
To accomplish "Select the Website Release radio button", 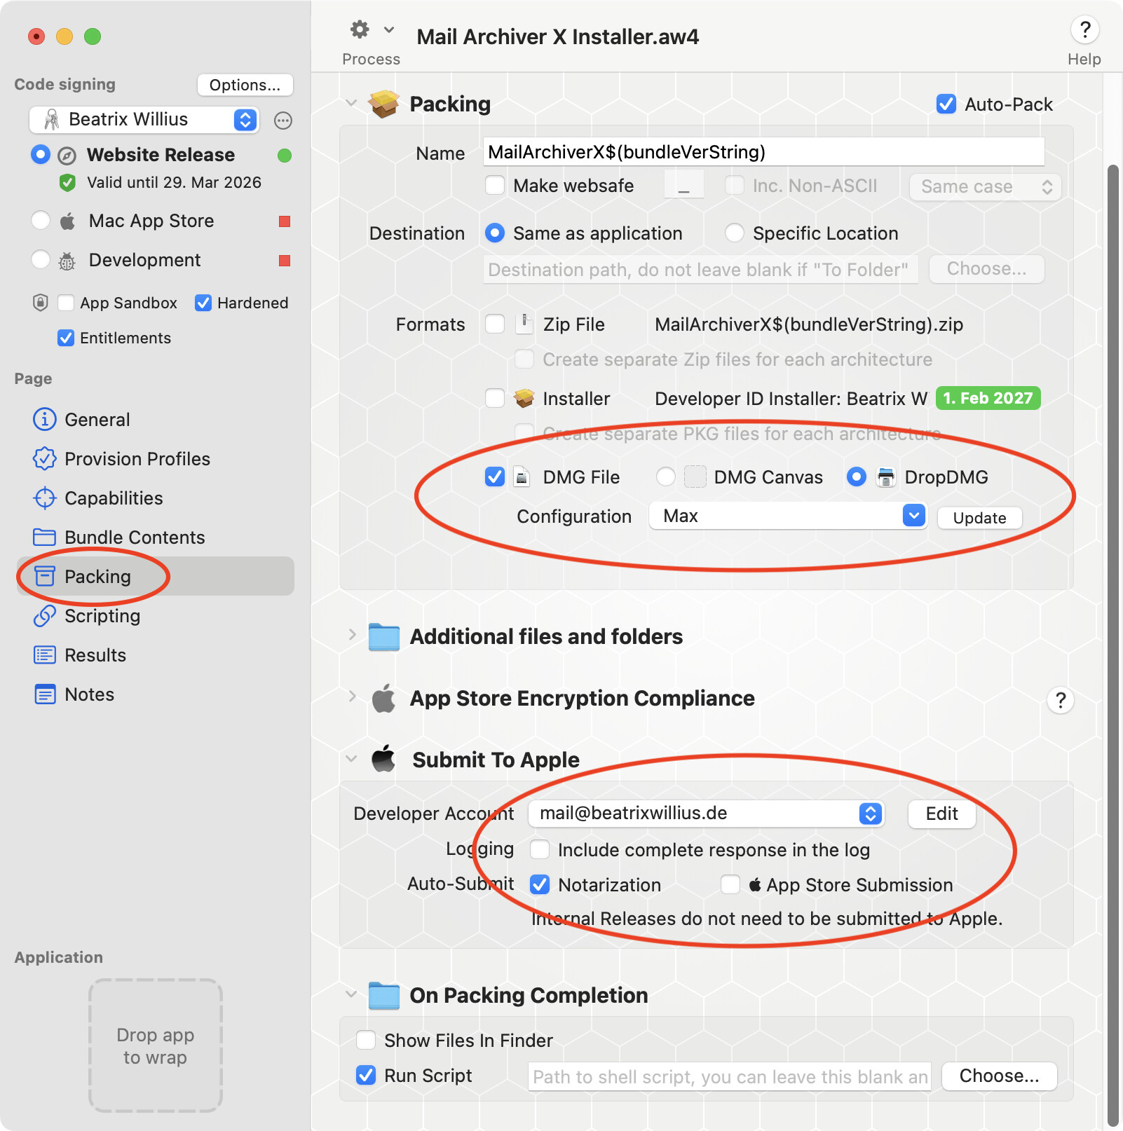I will (41, 154).
